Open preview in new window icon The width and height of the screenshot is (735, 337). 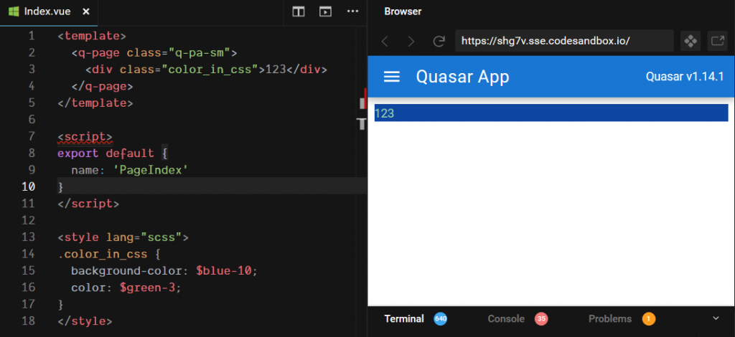pyautogui.click(x=717, y=41)
